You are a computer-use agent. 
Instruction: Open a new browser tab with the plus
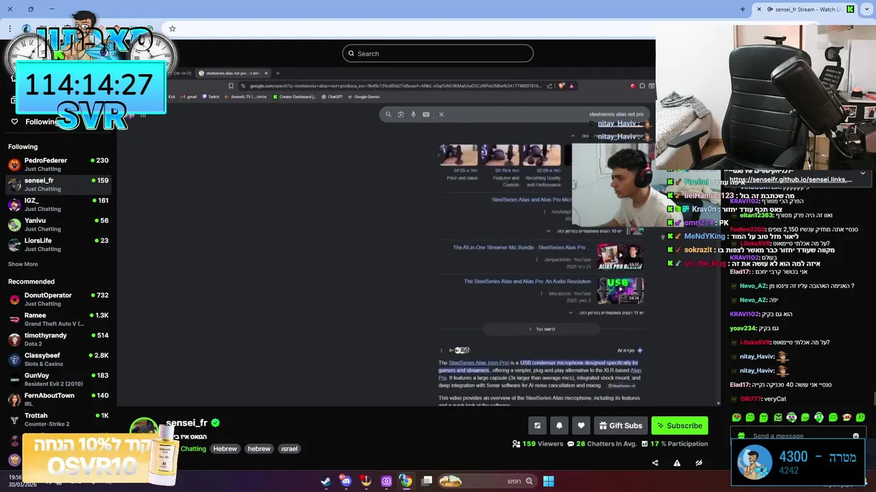click(743, 9)
